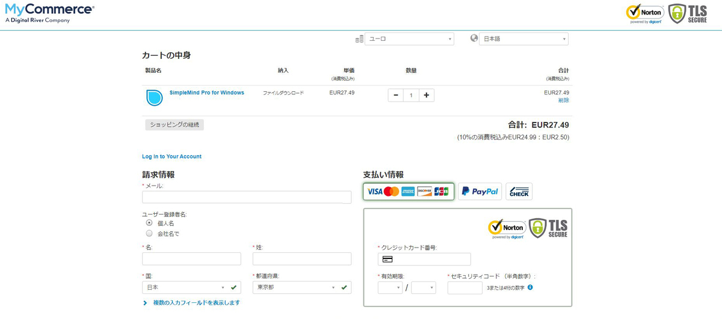722x319 pixels.
Task: Select the 会社名で radio button
Action: click(149, 233)
